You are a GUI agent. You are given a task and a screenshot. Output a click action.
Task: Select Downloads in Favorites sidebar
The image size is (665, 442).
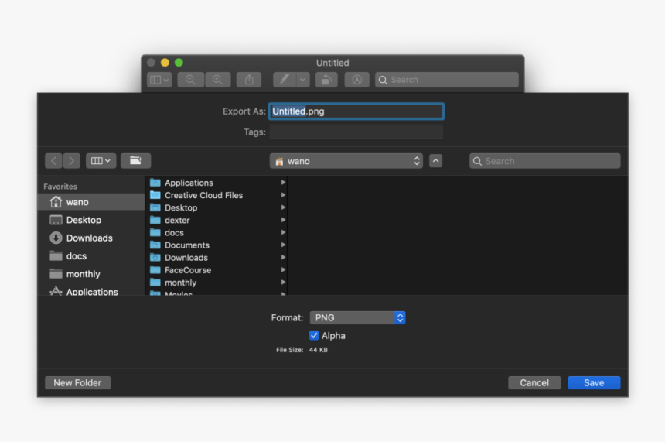click(89, 238)
